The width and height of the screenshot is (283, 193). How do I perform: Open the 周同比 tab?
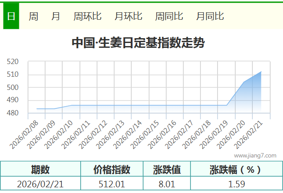click(x=169, y=16)
